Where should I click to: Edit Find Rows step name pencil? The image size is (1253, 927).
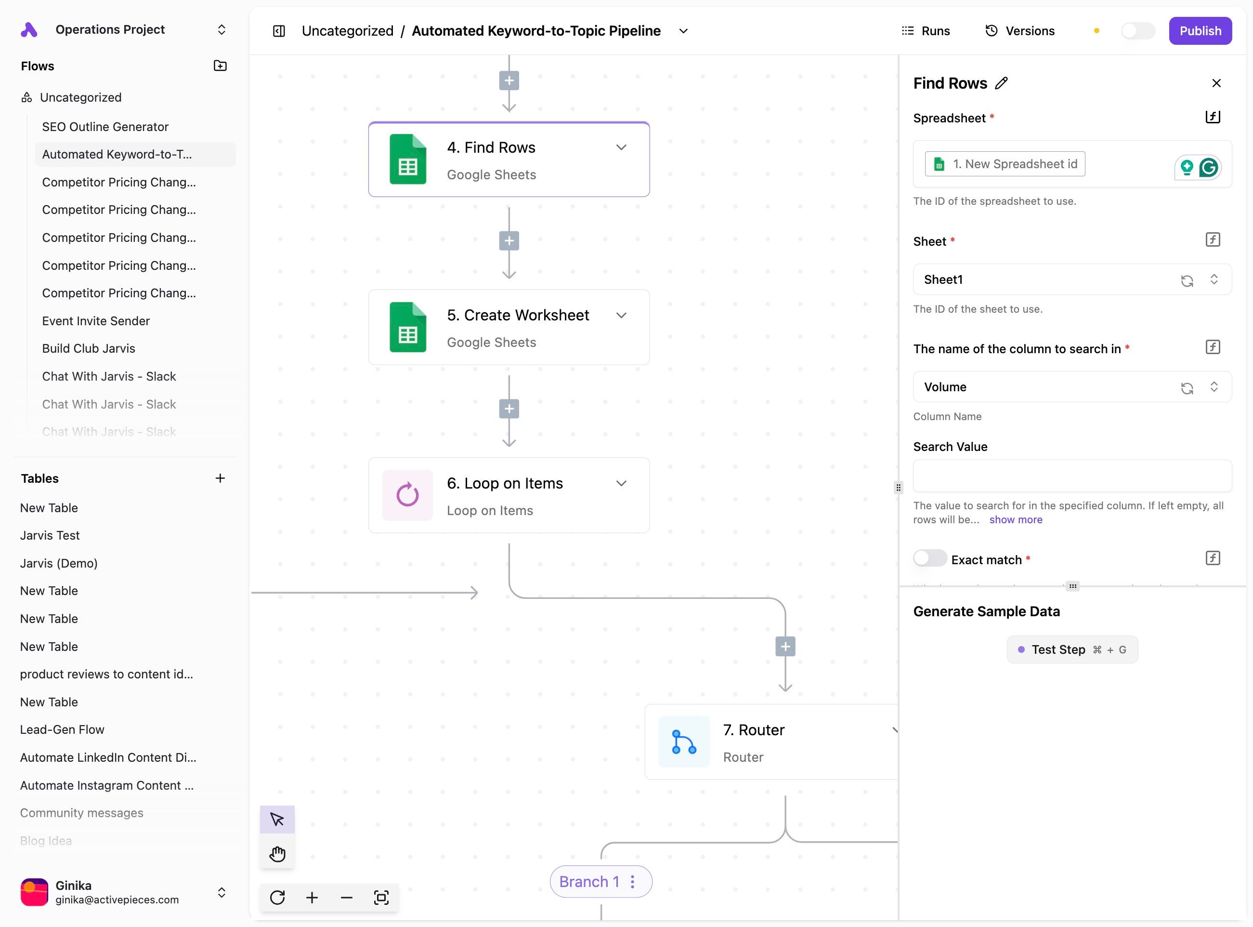[1001, 83]
